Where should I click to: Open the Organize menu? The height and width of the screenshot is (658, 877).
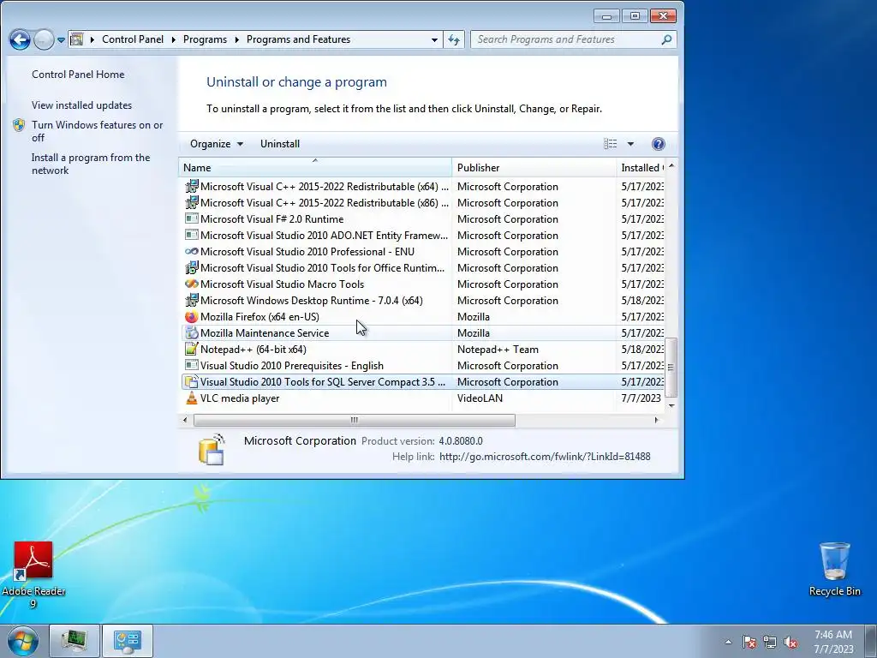(216, 144)
